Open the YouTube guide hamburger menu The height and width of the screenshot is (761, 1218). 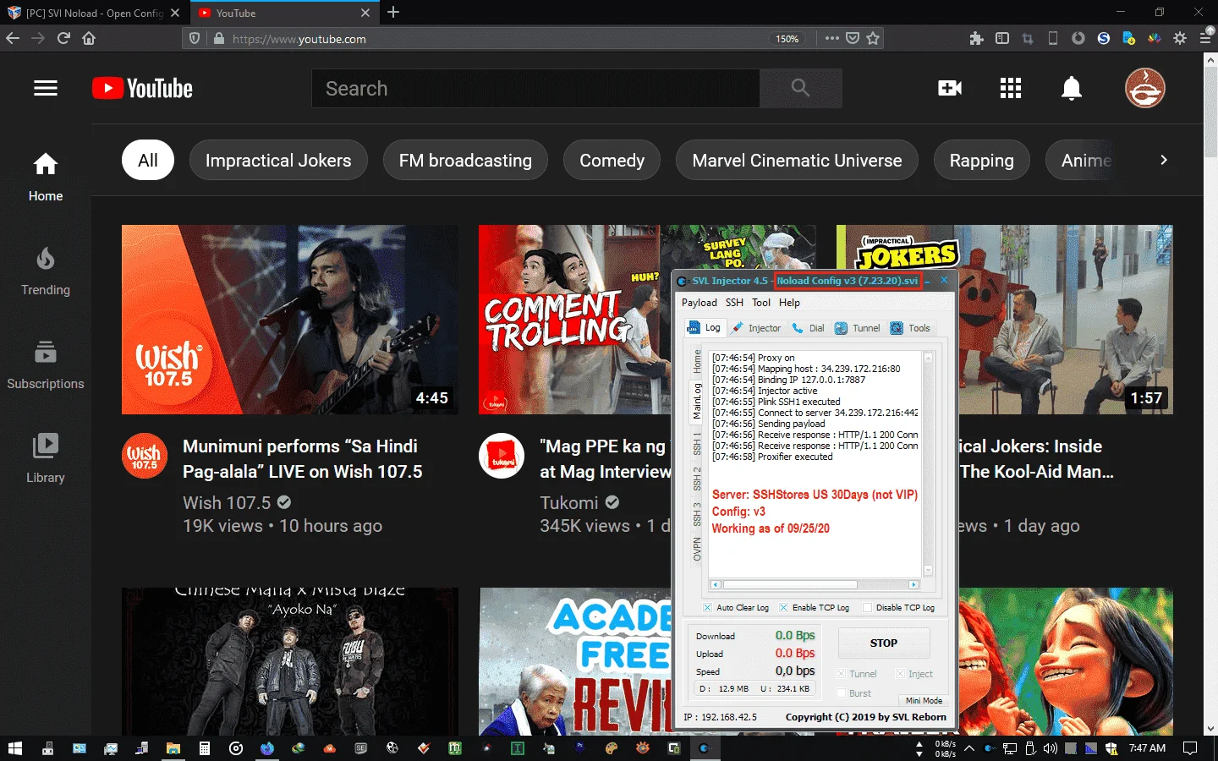coord(46,88)
